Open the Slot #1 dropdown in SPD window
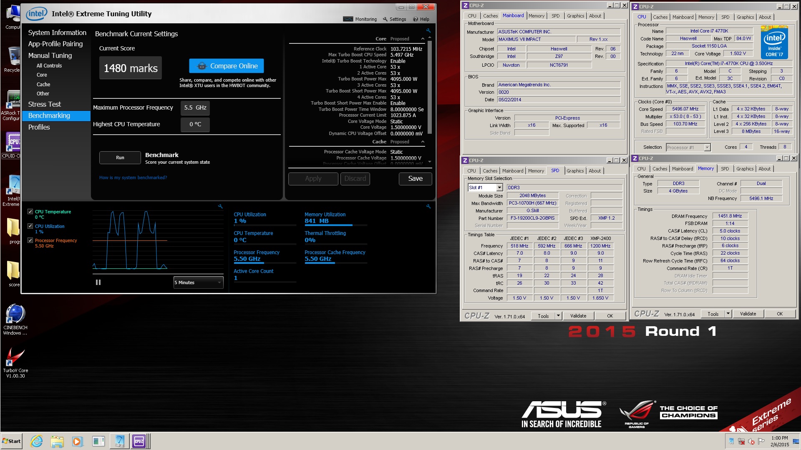Image resolution: width=801 pixels, height=450 pixels. pos(499,187)
